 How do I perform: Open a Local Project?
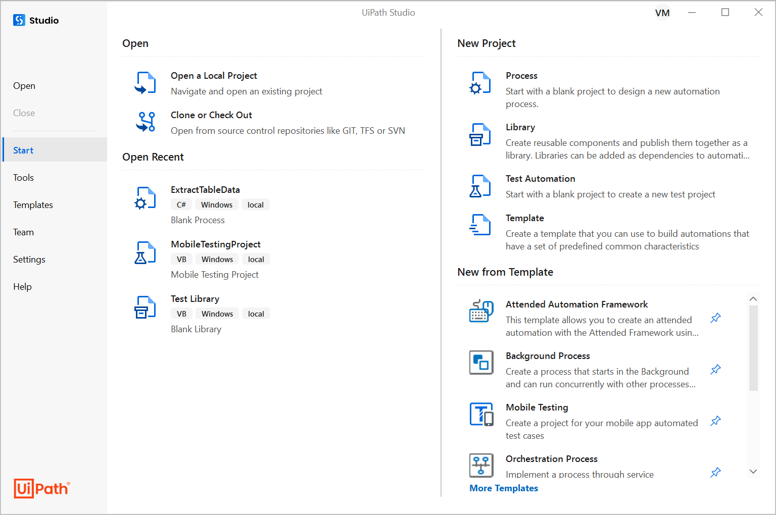click(214, 75)
